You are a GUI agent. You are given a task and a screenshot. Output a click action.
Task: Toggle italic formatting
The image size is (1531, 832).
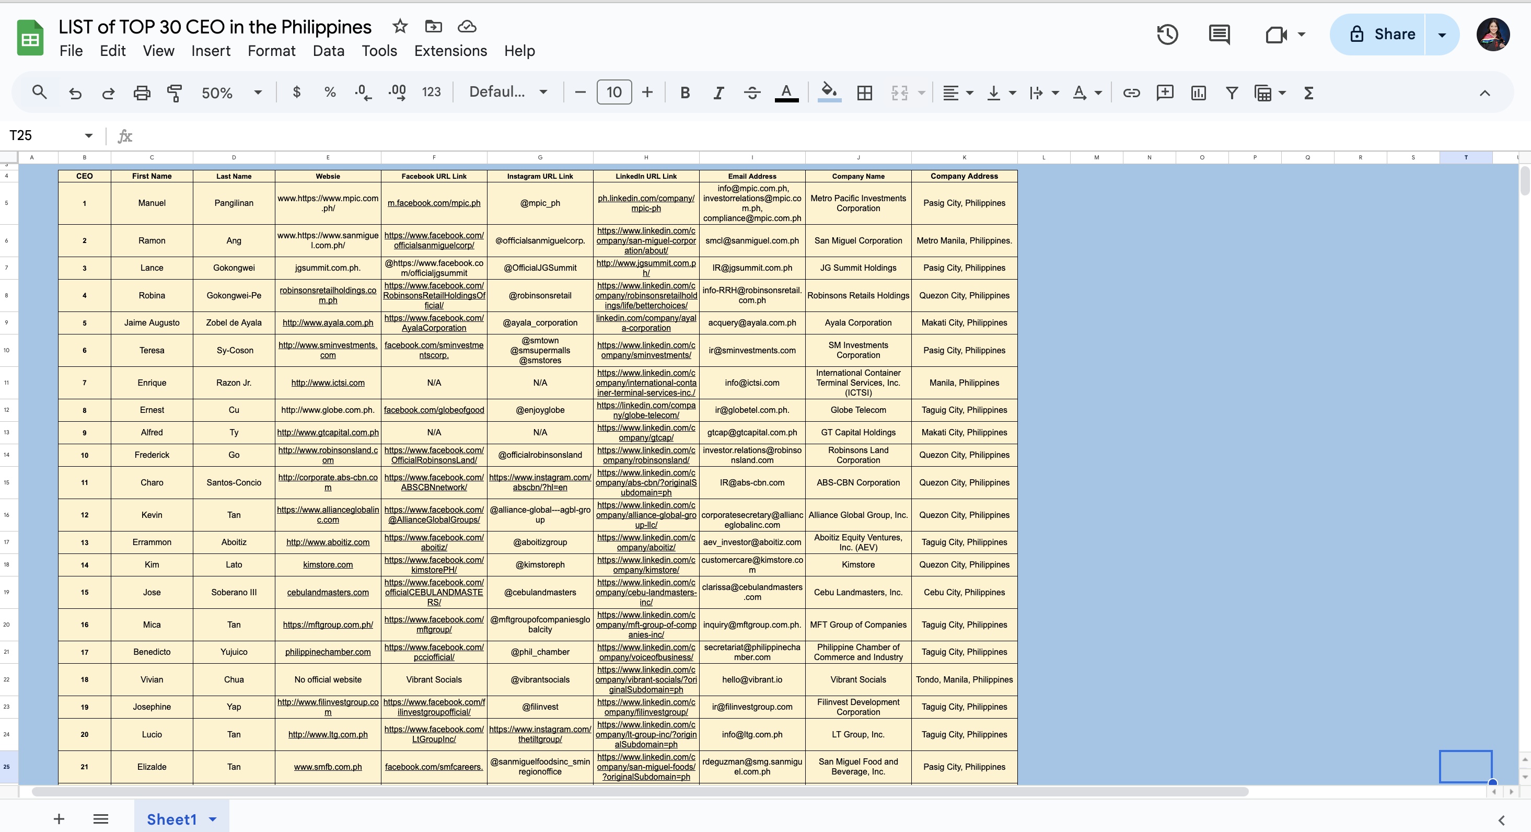[718, 93]
